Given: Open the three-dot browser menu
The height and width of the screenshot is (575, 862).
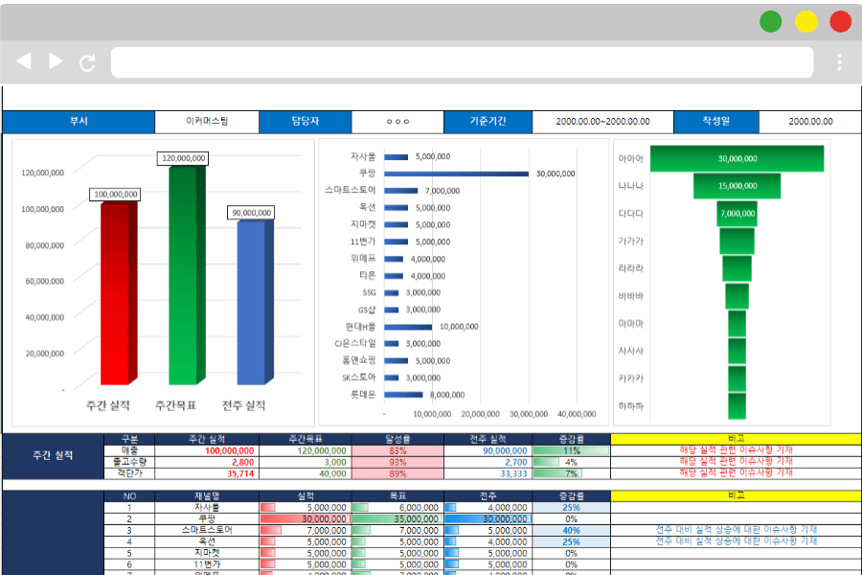Looking at the screenshot, I should pyautogui.click(x=839, y=62).
